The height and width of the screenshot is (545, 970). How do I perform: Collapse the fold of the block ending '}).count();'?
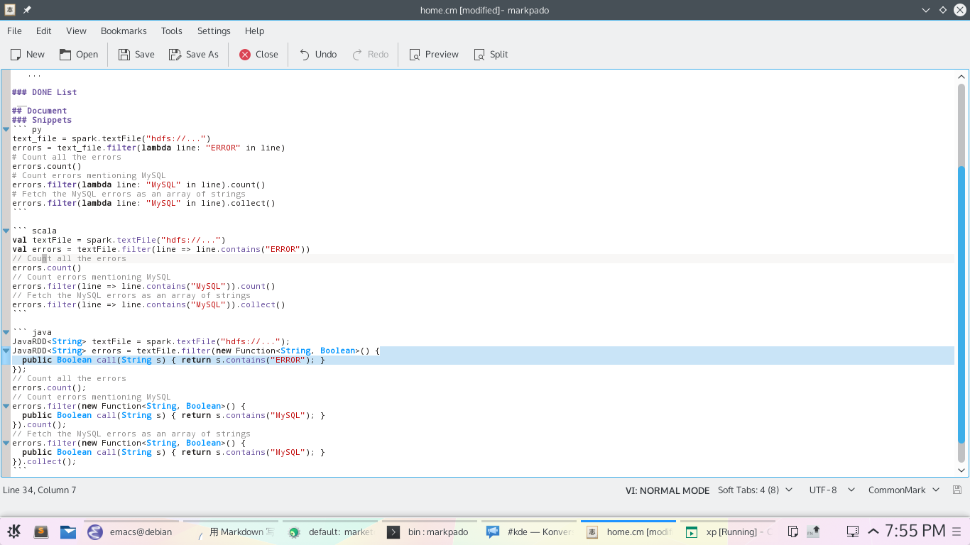[x=6, y=406]
